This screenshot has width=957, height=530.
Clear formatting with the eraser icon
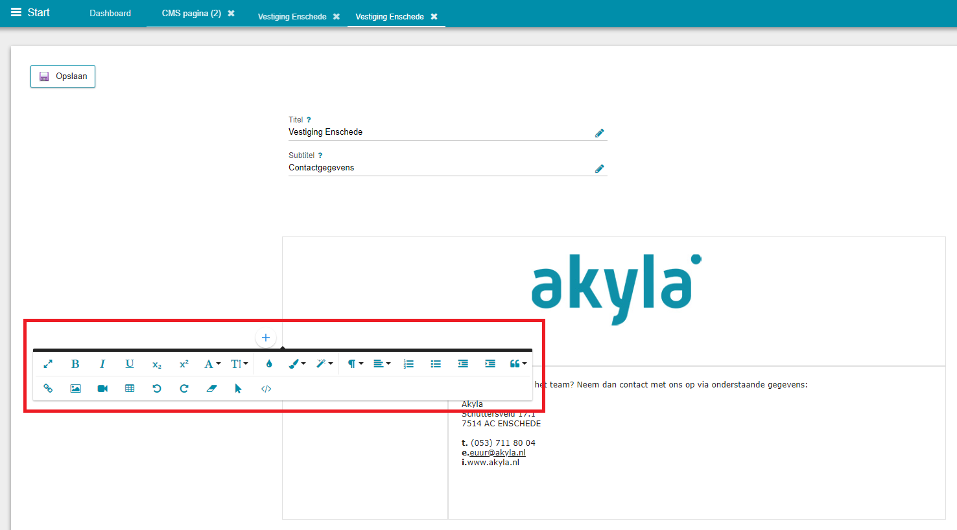pyautogui.click(x=211, y=389)
